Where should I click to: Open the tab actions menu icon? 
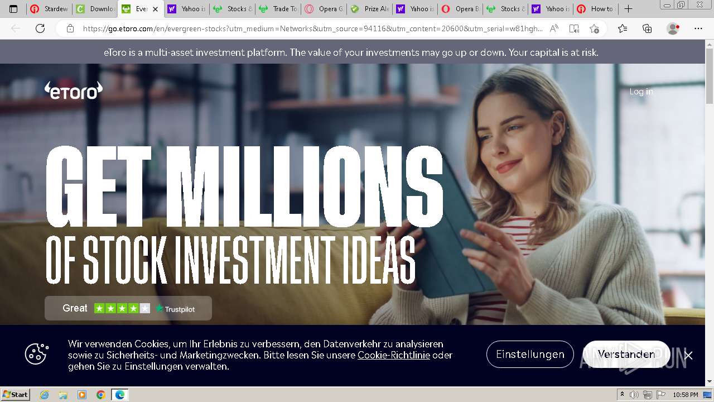[14, 9]
